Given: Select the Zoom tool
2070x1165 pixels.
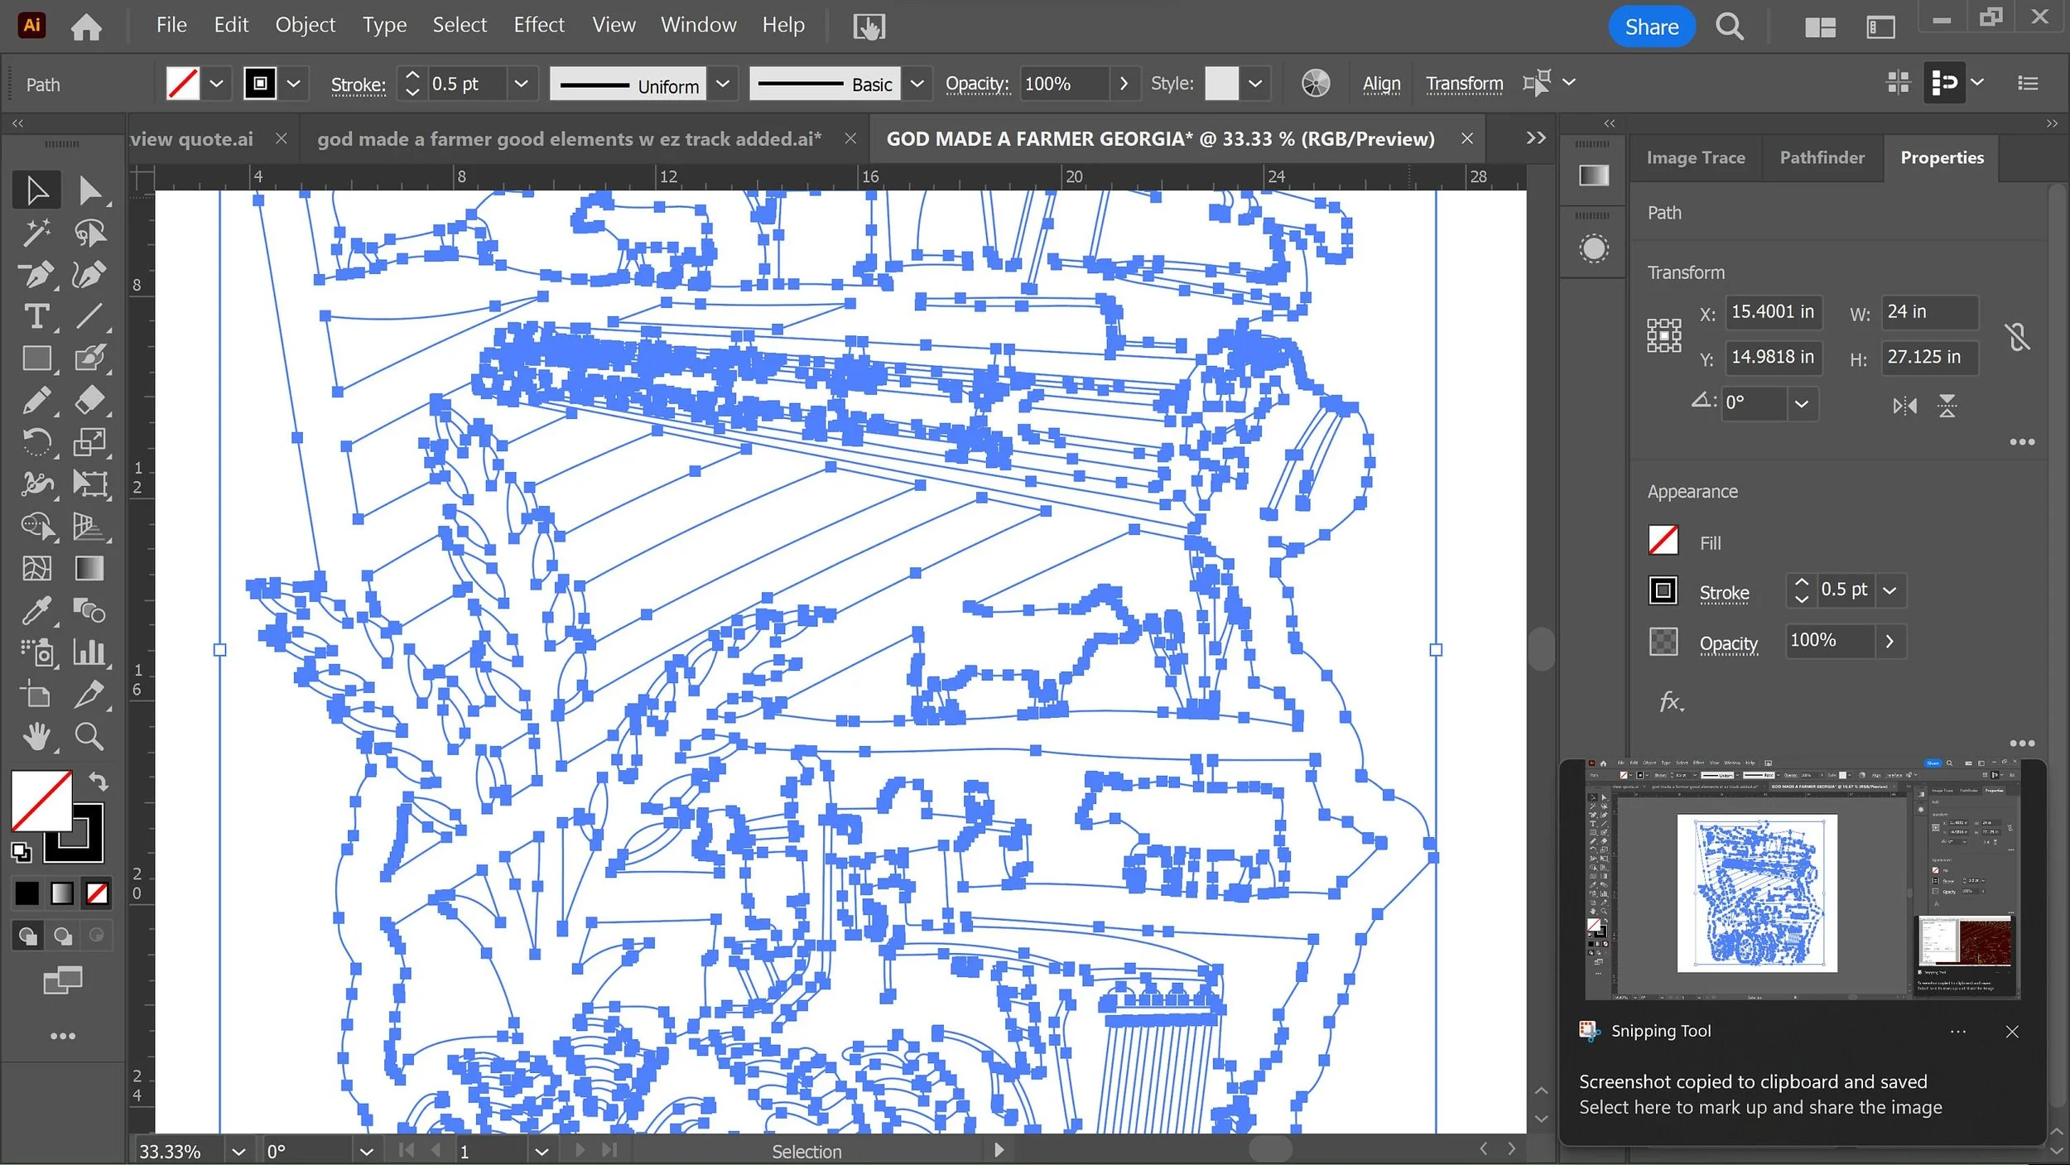Looking at the screenshot, I should coord(89,736).
